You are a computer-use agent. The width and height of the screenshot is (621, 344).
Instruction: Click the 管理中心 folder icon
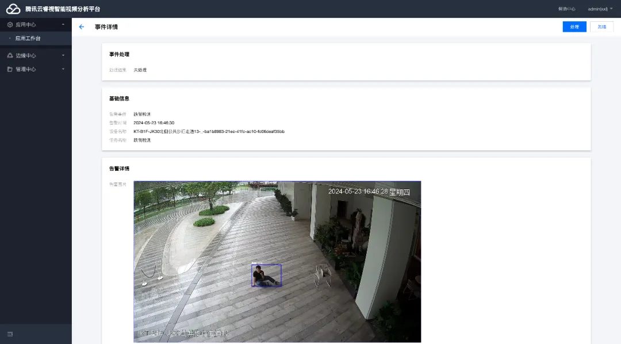[10, 69]
